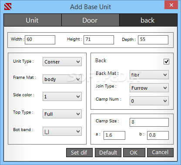The image size is (181, 165).
Task: Switch to the Door tab
Action: [x=90, y=20]
